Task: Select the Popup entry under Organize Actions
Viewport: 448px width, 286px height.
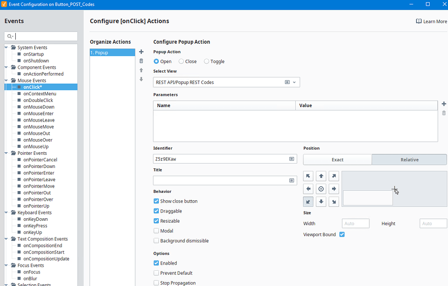Action: pyautogui.click(x=112, y=52)
